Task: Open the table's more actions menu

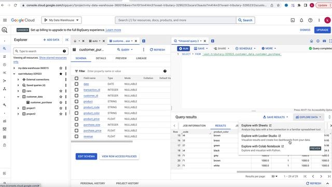Action: click(143, 50)
